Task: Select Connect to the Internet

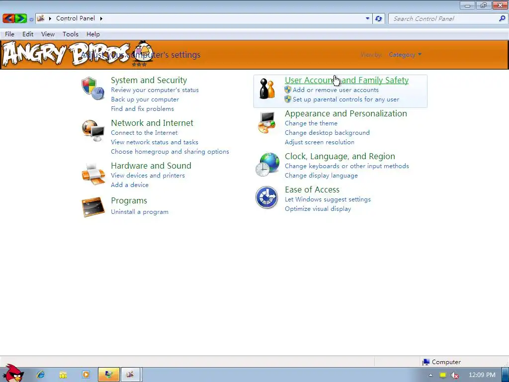Action: [x=144, y=132]
